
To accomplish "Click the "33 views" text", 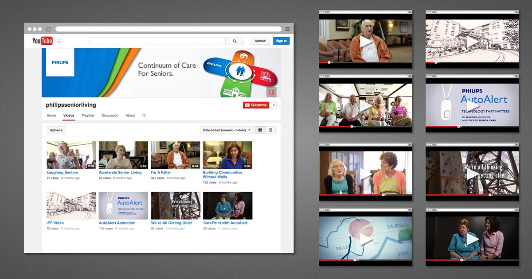I will tap(209, 229).
